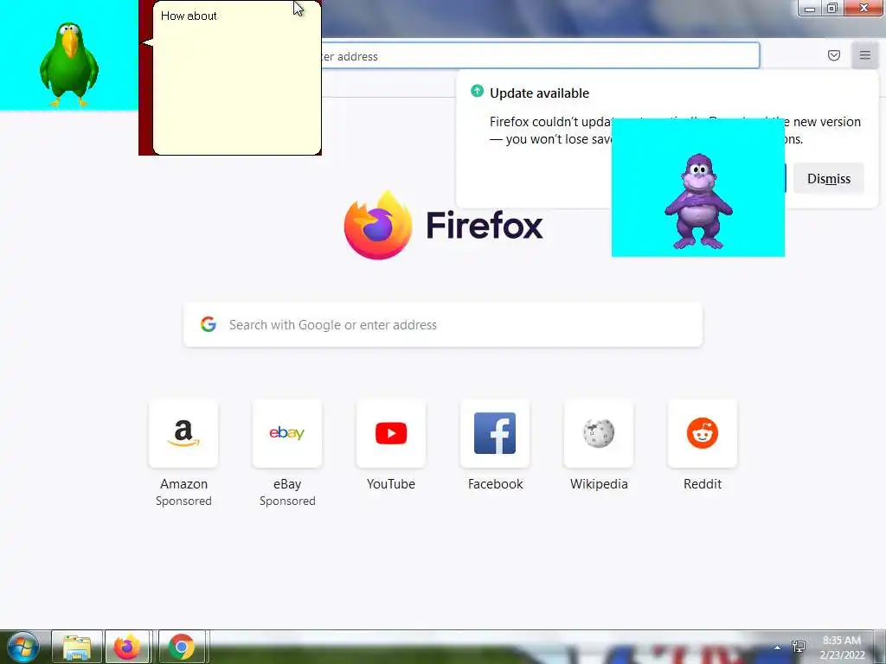Open the eBay sponsored shortcut tile
Viewport: 886px width, 664px height.
coord(287,433)
